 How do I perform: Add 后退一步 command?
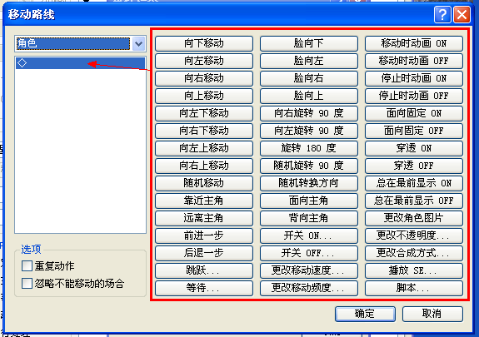pyautogui.click(x=204, y=253)
